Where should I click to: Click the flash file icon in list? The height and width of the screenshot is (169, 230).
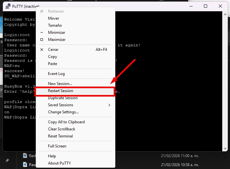[25, 156]
